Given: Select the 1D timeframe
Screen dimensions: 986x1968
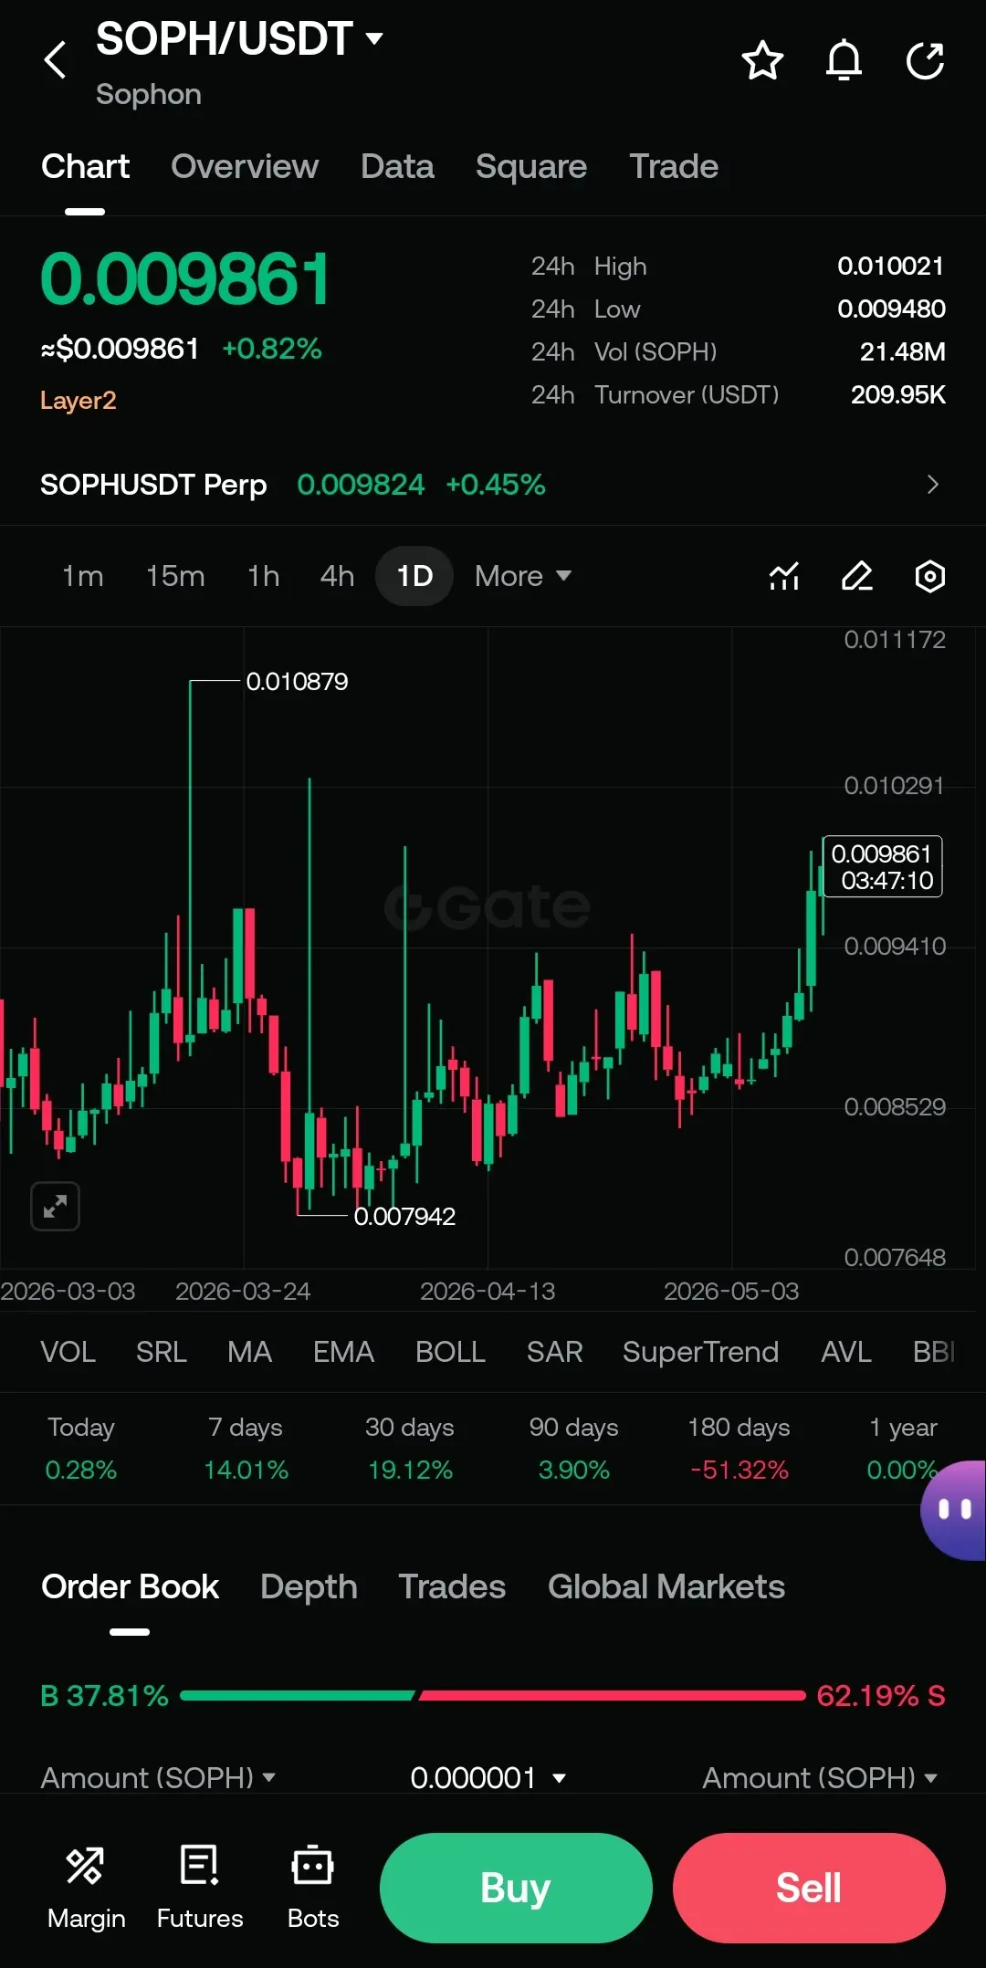Looking at the screenshot, I should tap(414, 576).
